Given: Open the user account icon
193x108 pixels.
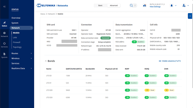Looking at the screenshot, I should tap(184, 6).
